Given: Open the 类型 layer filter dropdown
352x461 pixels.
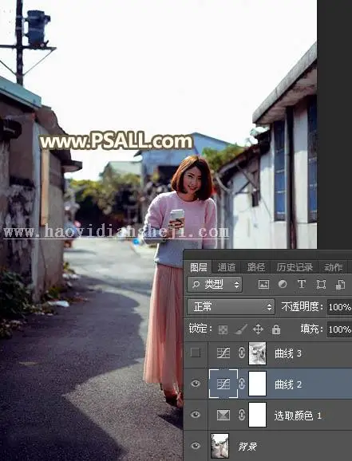Looking at the screenshot, I should point(215,284).
